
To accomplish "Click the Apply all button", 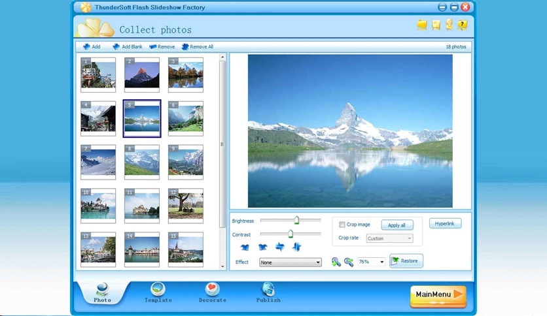I will 397,225.
